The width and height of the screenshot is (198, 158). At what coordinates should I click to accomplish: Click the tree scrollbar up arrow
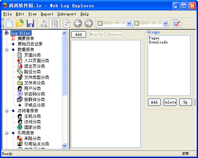[x=64, y=33]
